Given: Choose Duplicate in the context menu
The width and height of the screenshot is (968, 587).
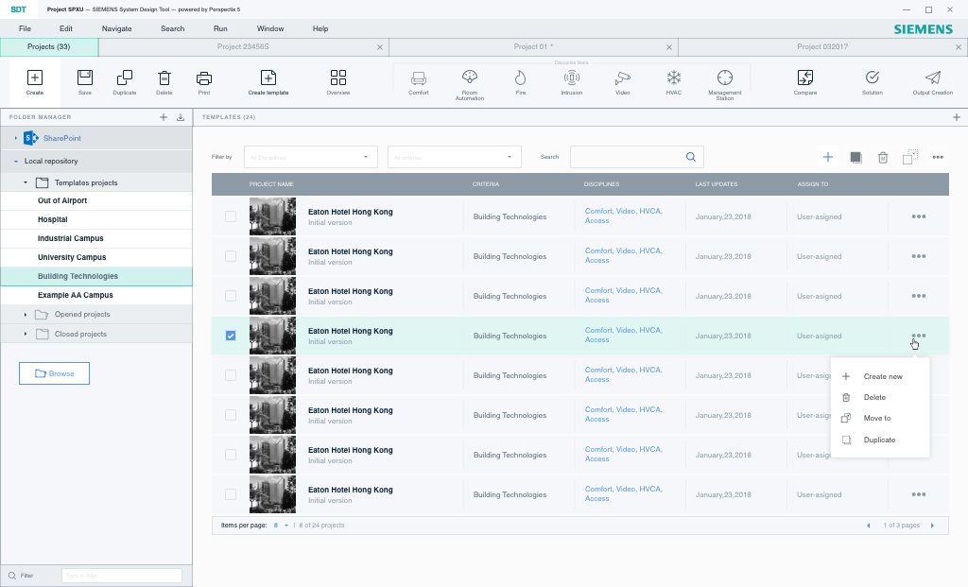Looking at the screenshot, I should point(880,440).
